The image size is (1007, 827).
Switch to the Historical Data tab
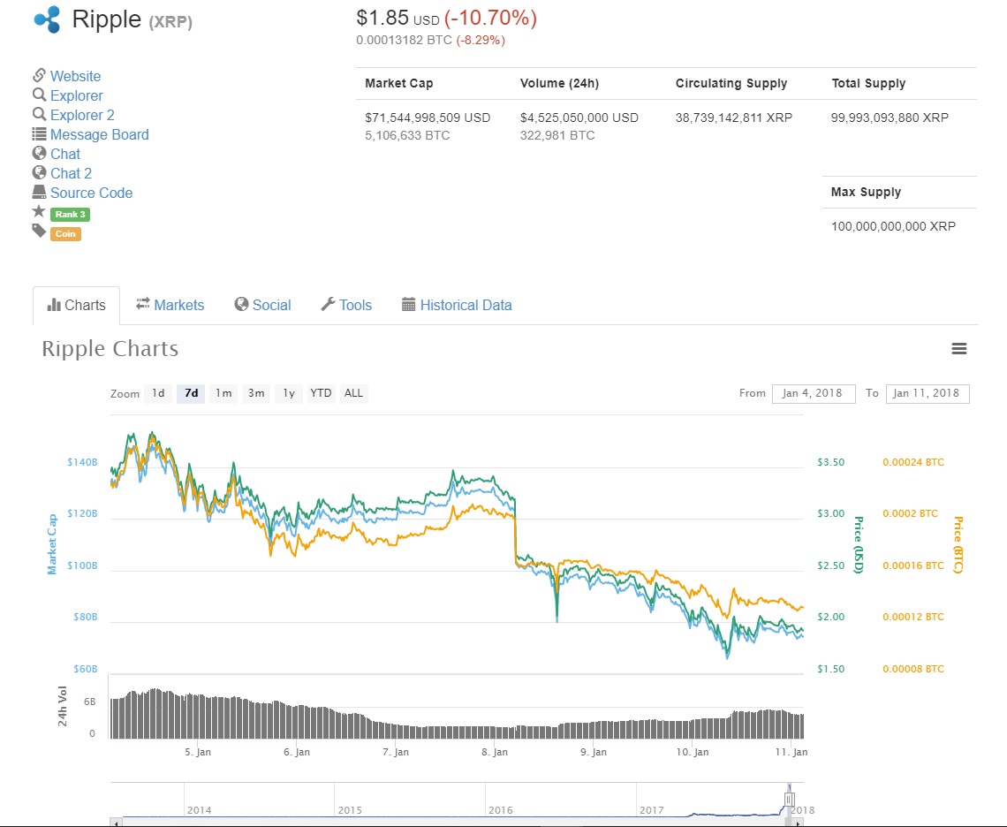pyautogui.click(x=457, y=305)
